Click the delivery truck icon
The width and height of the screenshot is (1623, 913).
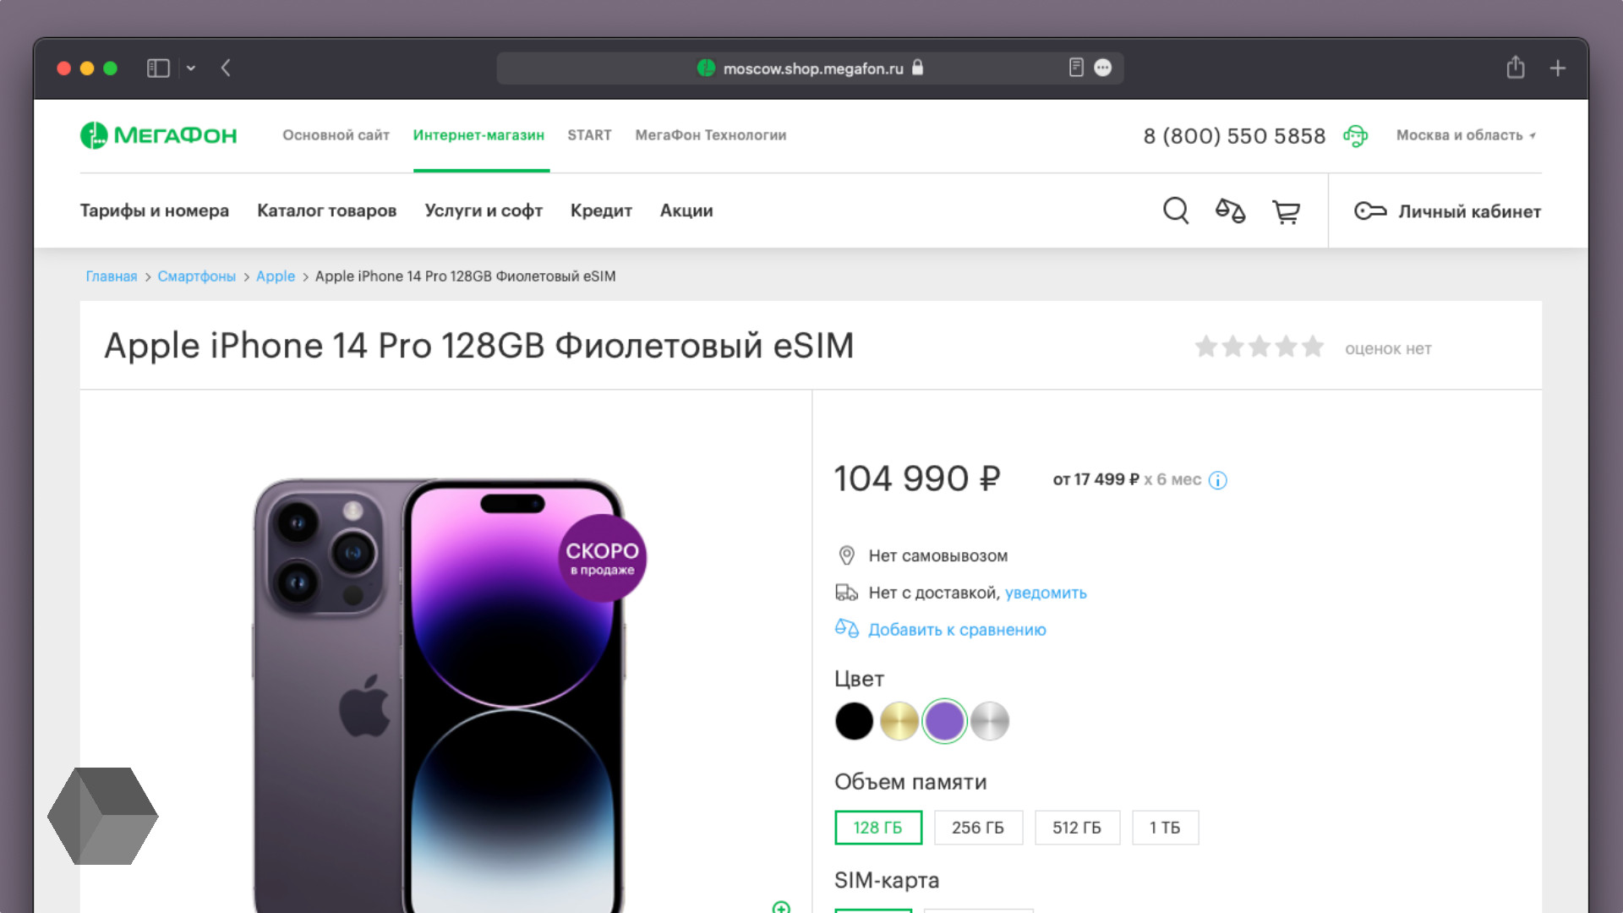[845, 592]
